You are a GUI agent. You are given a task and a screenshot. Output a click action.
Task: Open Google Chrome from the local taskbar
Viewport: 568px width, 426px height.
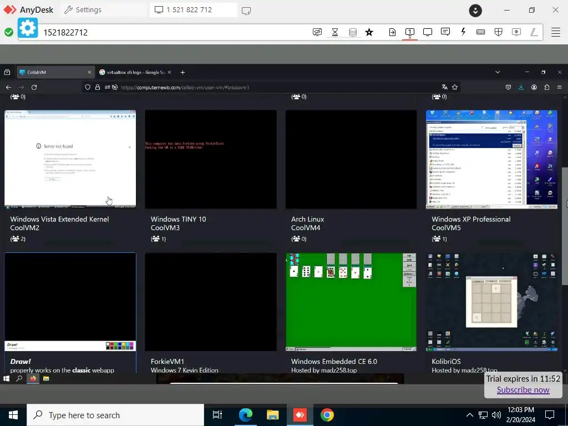click(327, 415)
